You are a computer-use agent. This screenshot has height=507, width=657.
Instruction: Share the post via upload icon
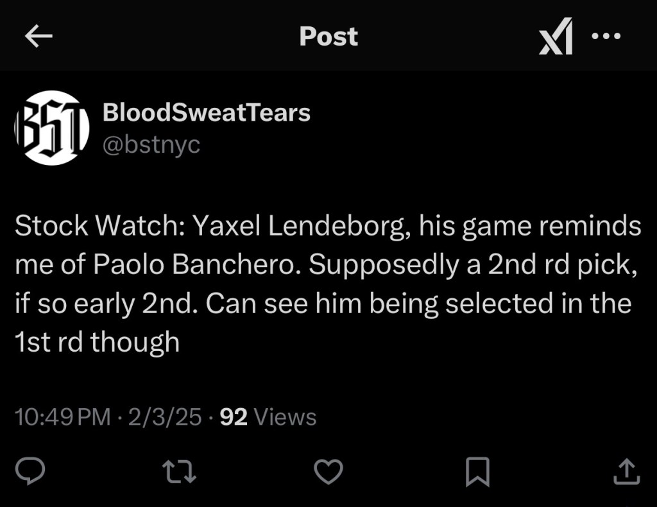[x=627, y=472]
